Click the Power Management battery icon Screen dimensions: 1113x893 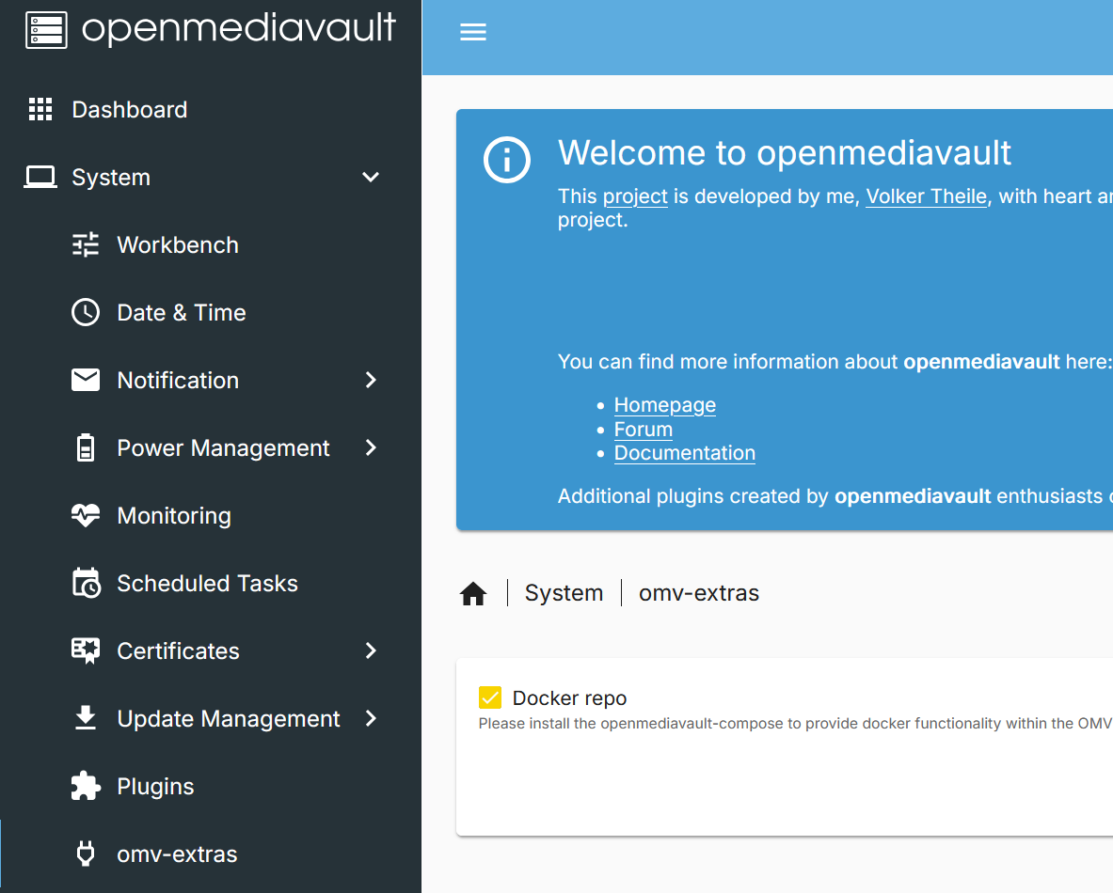click(86, 448)
